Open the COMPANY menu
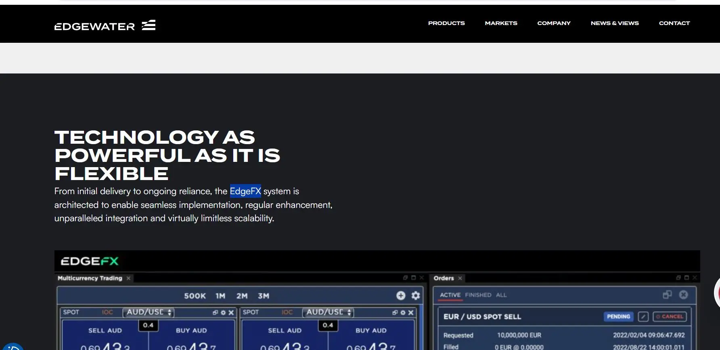 click(x=554, y=23)
